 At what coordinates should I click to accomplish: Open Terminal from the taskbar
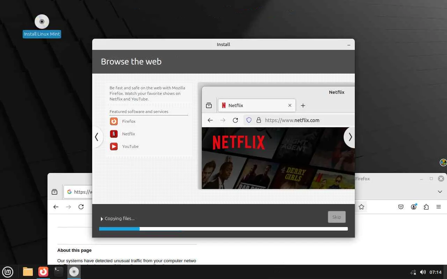click(59, 272)
